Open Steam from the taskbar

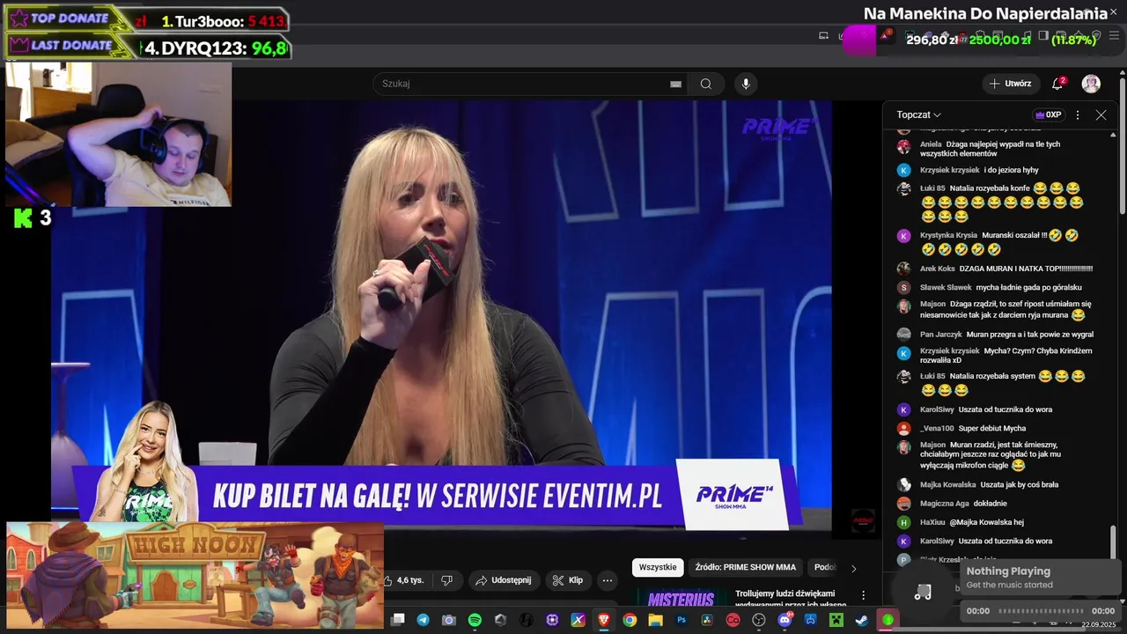(862, 620)
